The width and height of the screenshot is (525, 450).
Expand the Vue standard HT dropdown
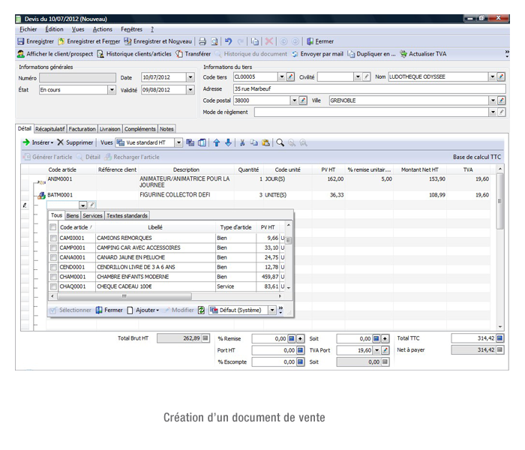178,142
